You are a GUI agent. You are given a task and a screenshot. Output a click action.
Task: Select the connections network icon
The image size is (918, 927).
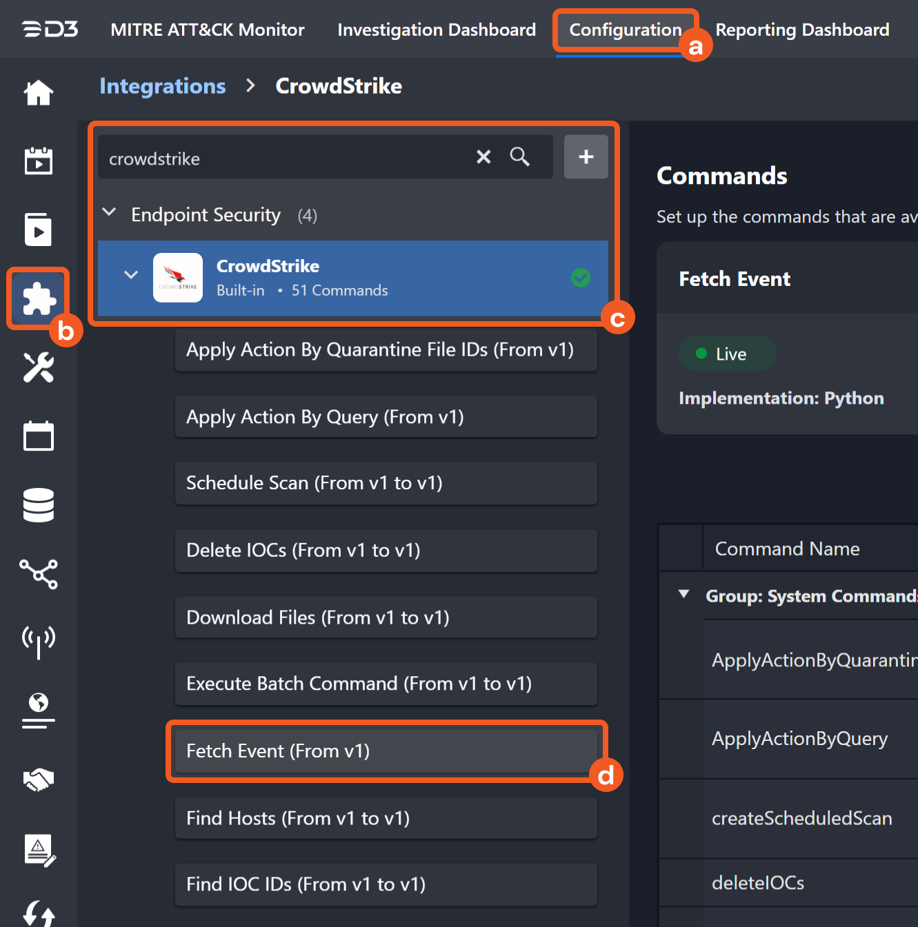click(38, 574)
